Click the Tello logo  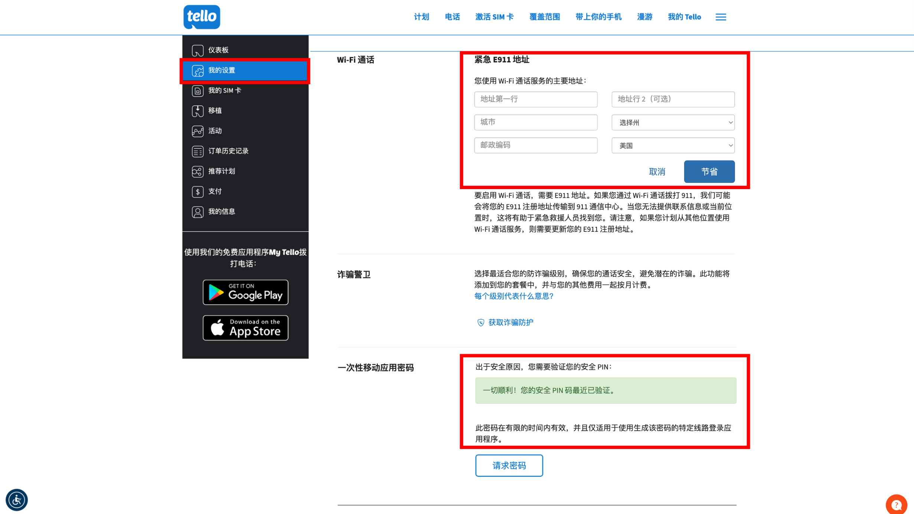tap(202, 17)
